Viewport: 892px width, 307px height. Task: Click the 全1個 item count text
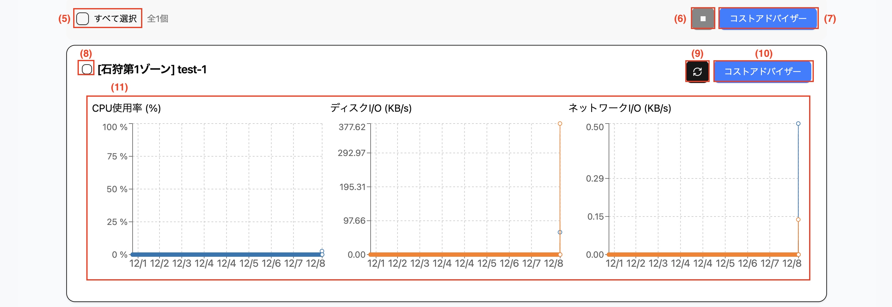[x=158, y=19]
